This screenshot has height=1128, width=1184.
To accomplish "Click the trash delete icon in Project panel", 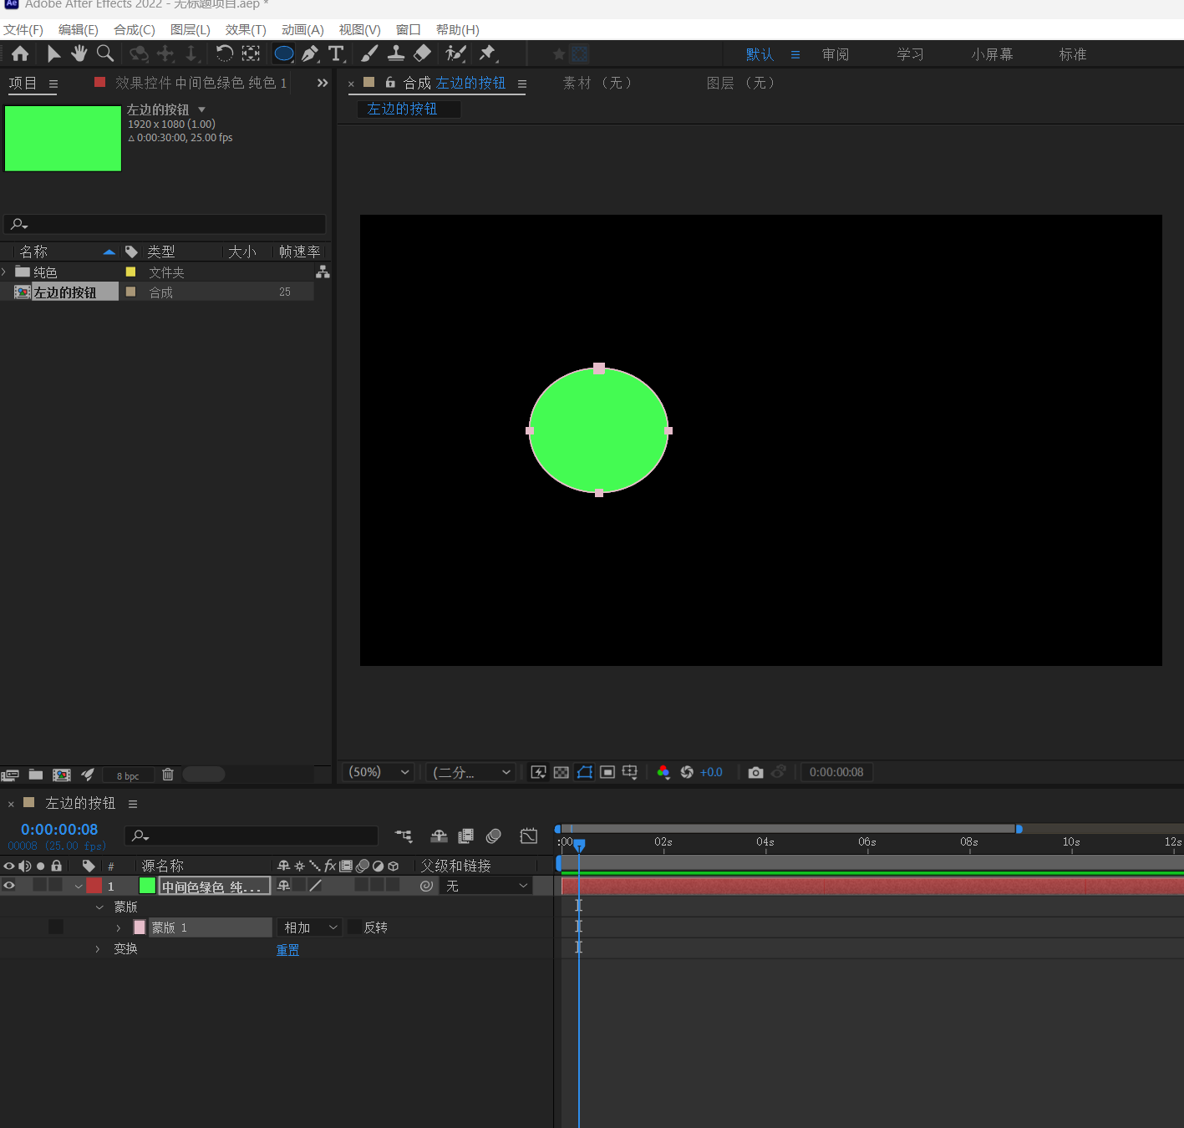I will [168, 775].
